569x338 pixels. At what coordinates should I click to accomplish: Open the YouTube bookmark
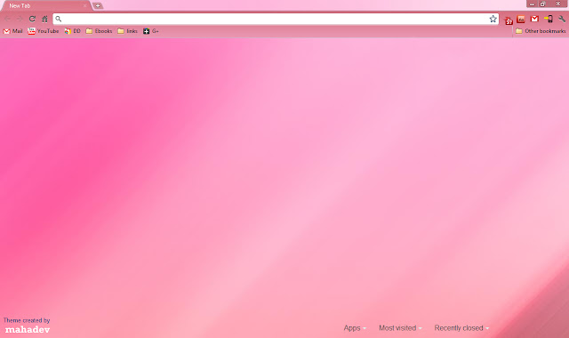point(44,31)
